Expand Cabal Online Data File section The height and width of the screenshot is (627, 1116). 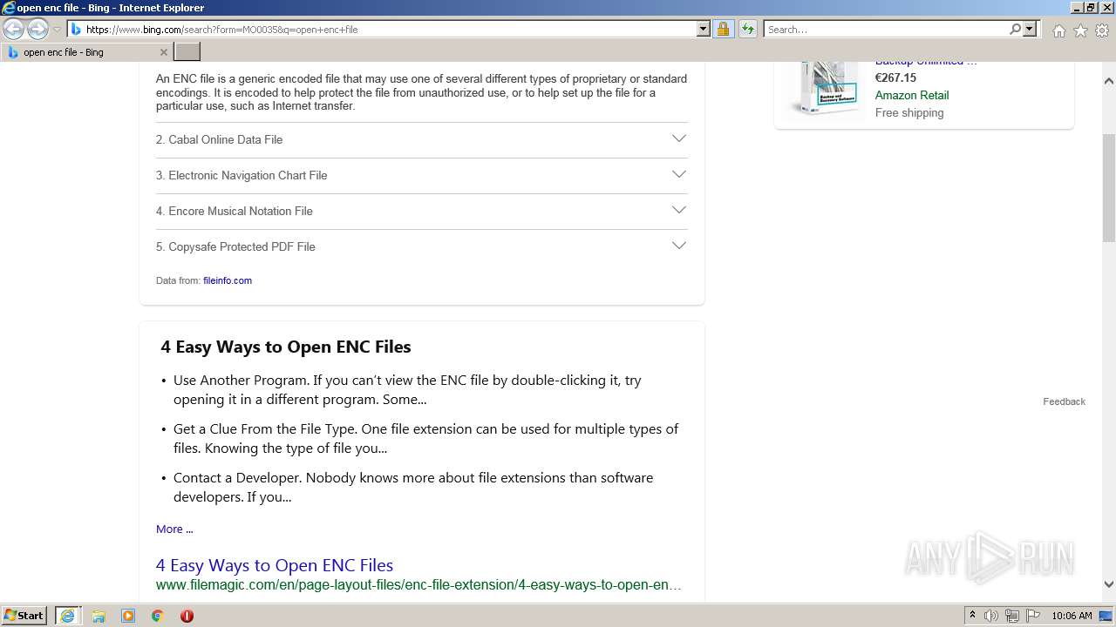pos(421,139)
